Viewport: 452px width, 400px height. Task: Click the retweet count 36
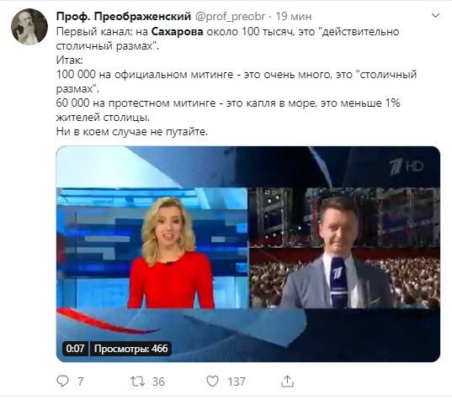(158, 382)
